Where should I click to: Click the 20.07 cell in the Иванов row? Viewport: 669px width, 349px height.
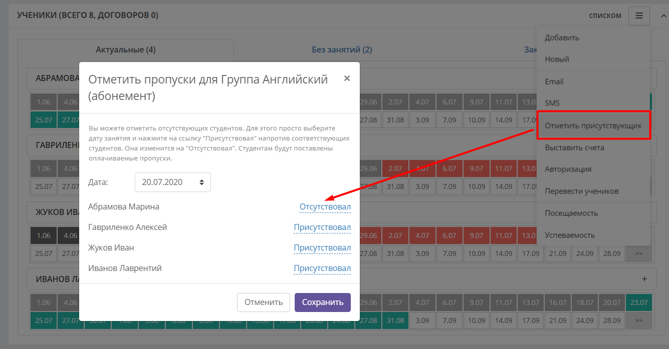[611, 302]
